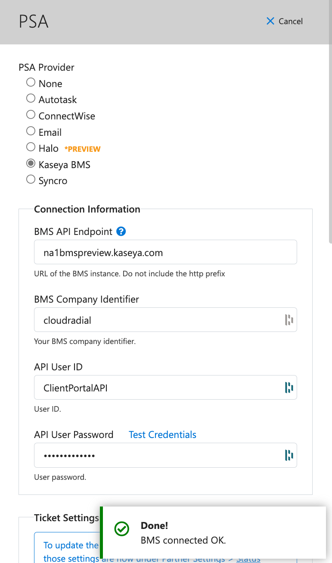Focus the BMS Company Identifier field
Image resolution: width=332 pixels, height=563 pixels.
coord(165,320)
